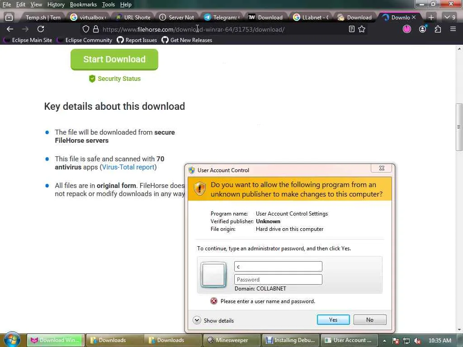This screenshot has height=347, width=463.
Task: Close the active Download tab
Action: point(414,18)
